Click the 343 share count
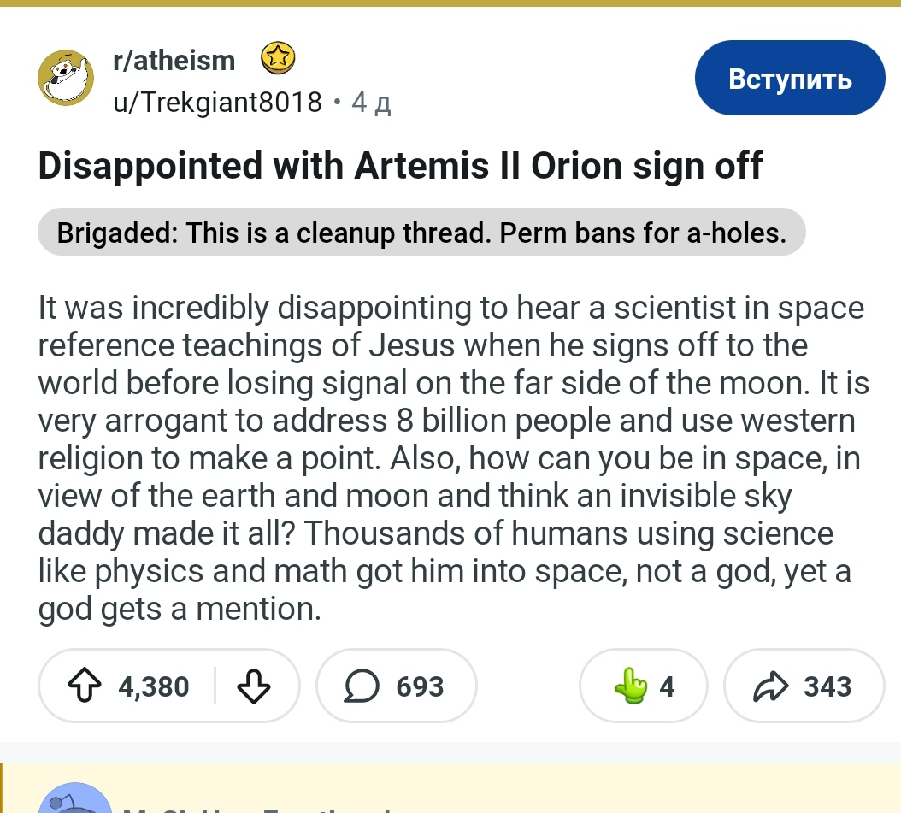The image size is (901, 813). (827, 686)
